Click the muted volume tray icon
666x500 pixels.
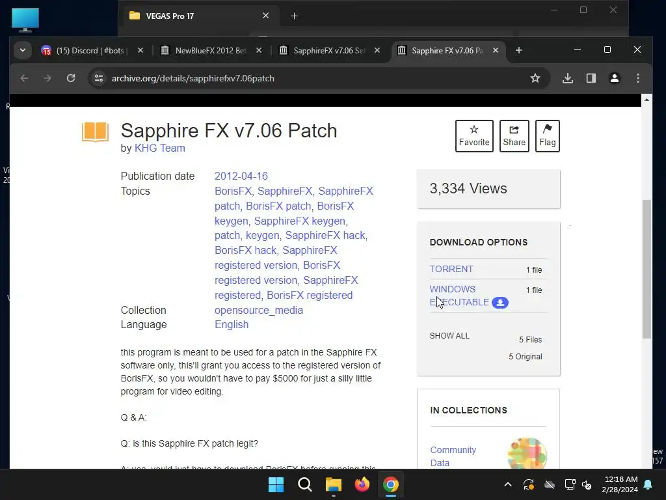[x=587, y=484]
